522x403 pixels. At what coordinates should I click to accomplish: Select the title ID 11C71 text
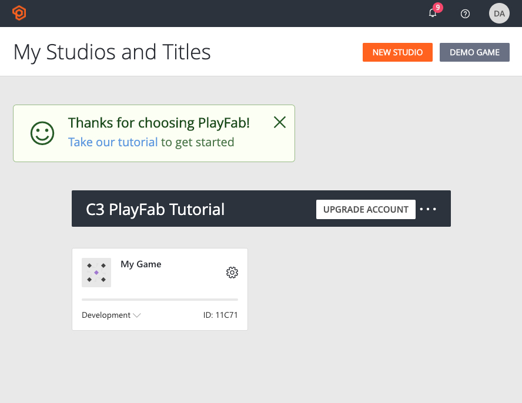221,315
